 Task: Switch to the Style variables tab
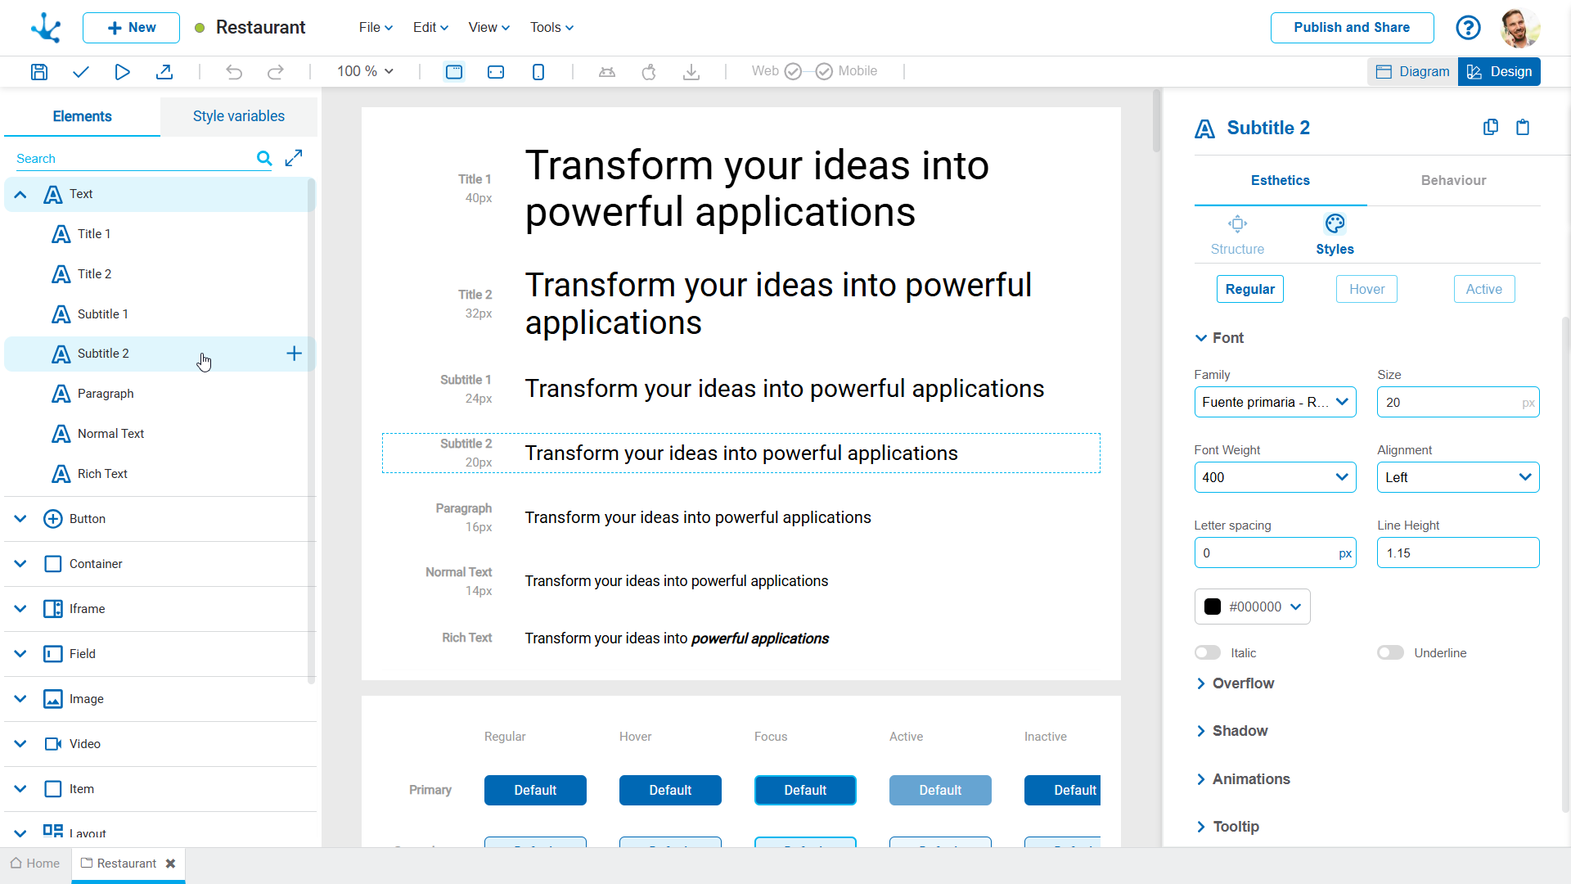238,116
